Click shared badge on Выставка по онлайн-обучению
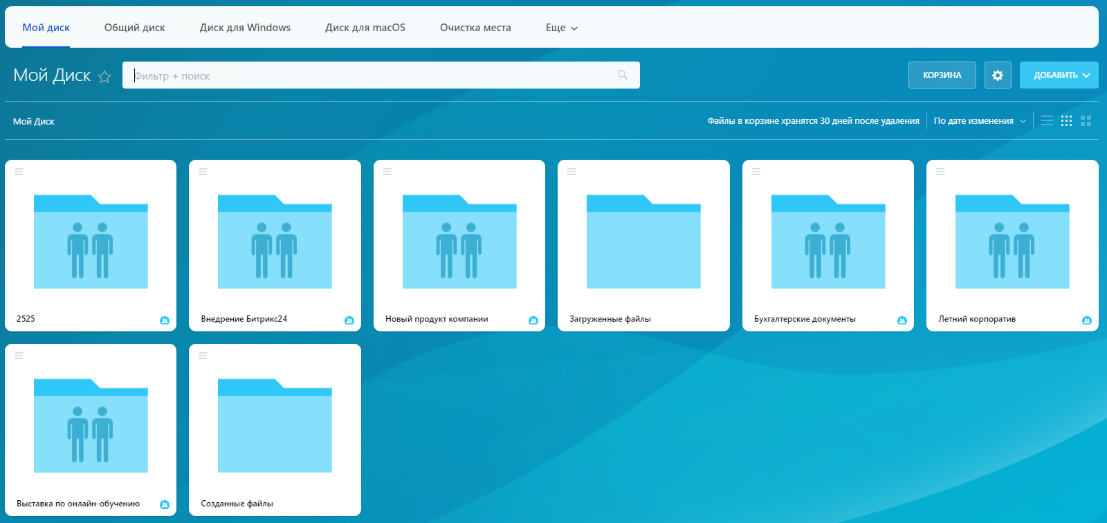This screenshot has width=1107, height=523. tap(165, 504)
